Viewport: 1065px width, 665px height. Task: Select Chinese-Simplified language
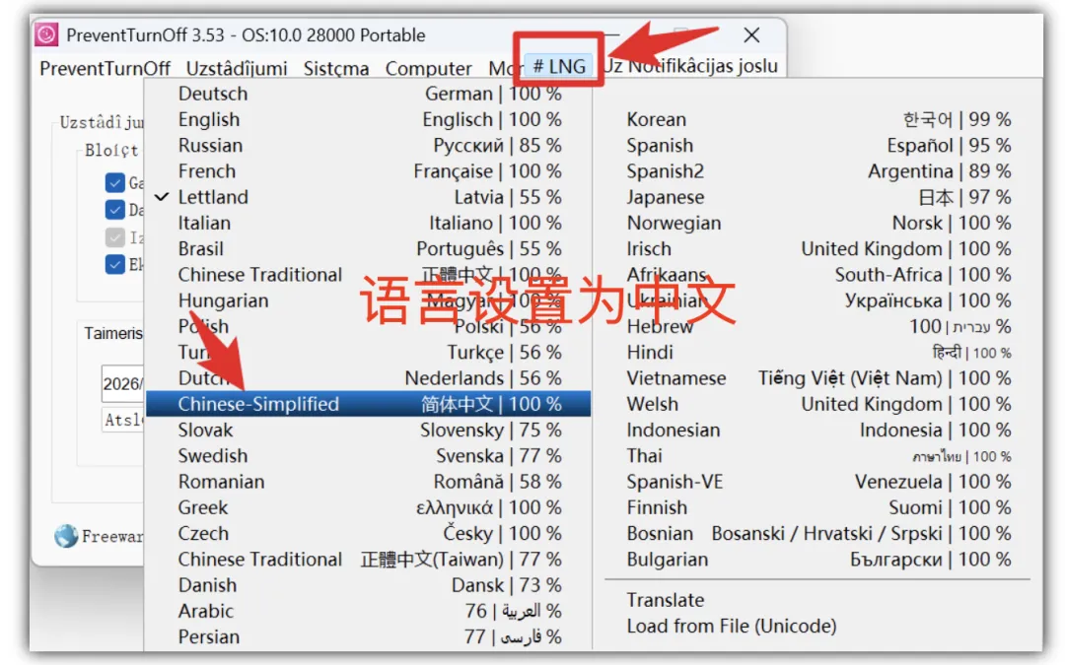coord(368,404)
